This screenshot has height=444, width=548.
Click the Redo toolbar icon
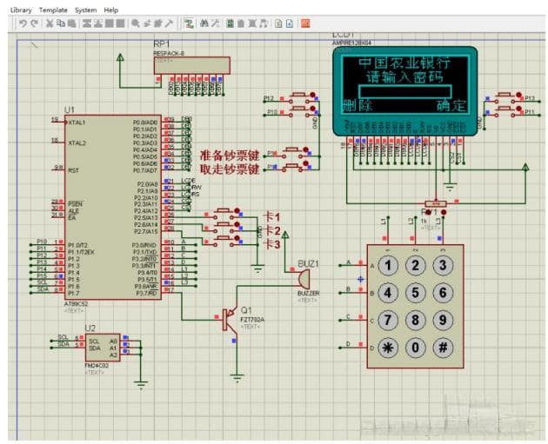34,23
